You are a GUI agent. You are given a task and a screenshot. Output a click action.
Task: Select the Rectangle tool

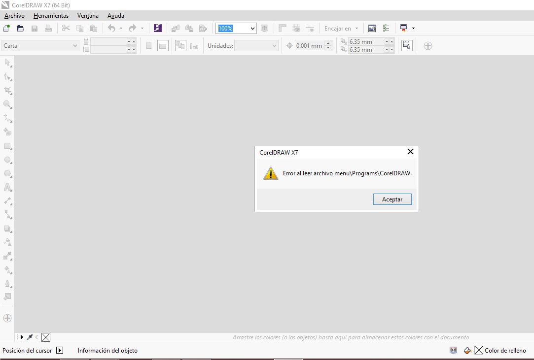(x=8, y=146)
